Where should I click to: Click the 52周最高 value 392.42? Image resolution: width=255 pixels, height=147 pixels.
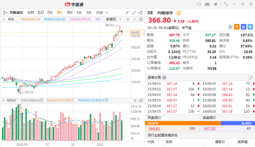tap(174, 63)
